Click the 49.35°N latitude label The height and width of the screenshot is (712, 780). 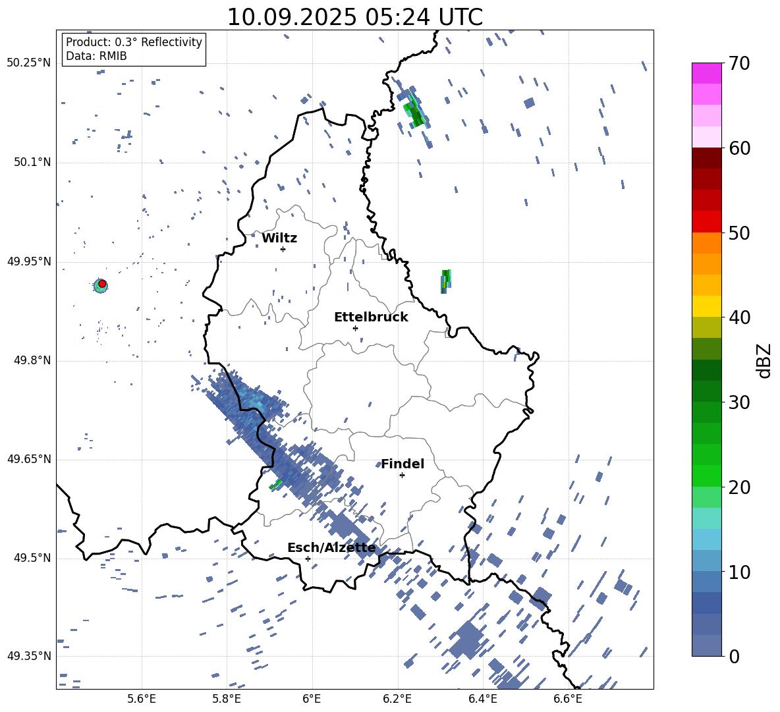click(x=29, y=656)
